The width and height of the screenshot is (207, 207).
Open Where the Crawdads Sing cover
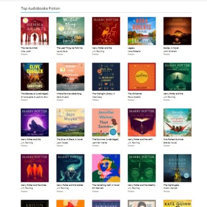(70, 77)
